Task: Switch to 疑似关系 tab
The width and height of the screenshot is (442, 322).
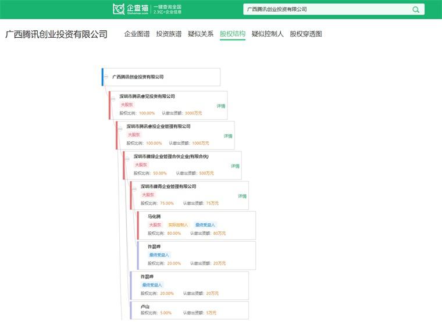Action: 201,34
